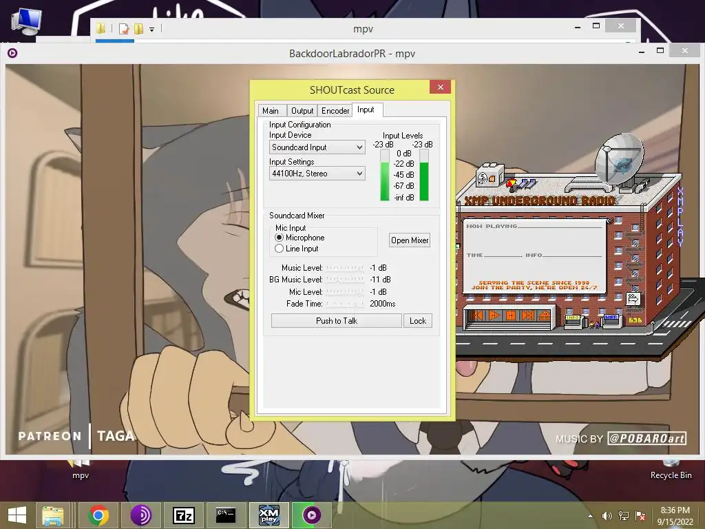Click the volume speaker tray icon

607,516
